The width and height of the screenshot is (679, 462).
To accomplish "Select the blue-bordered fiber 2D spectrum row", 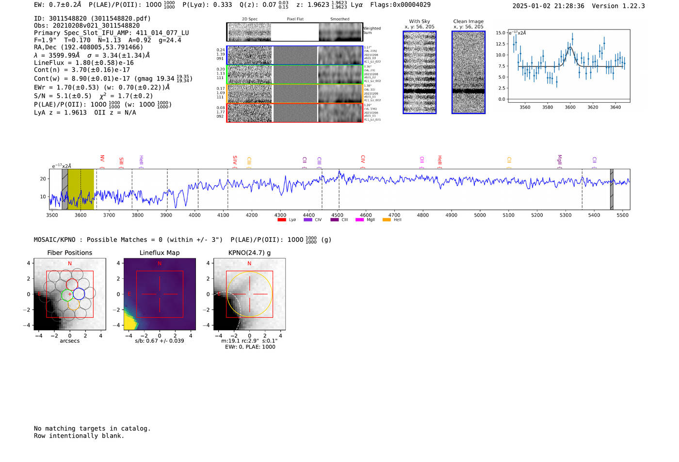I will pos(294,55).
